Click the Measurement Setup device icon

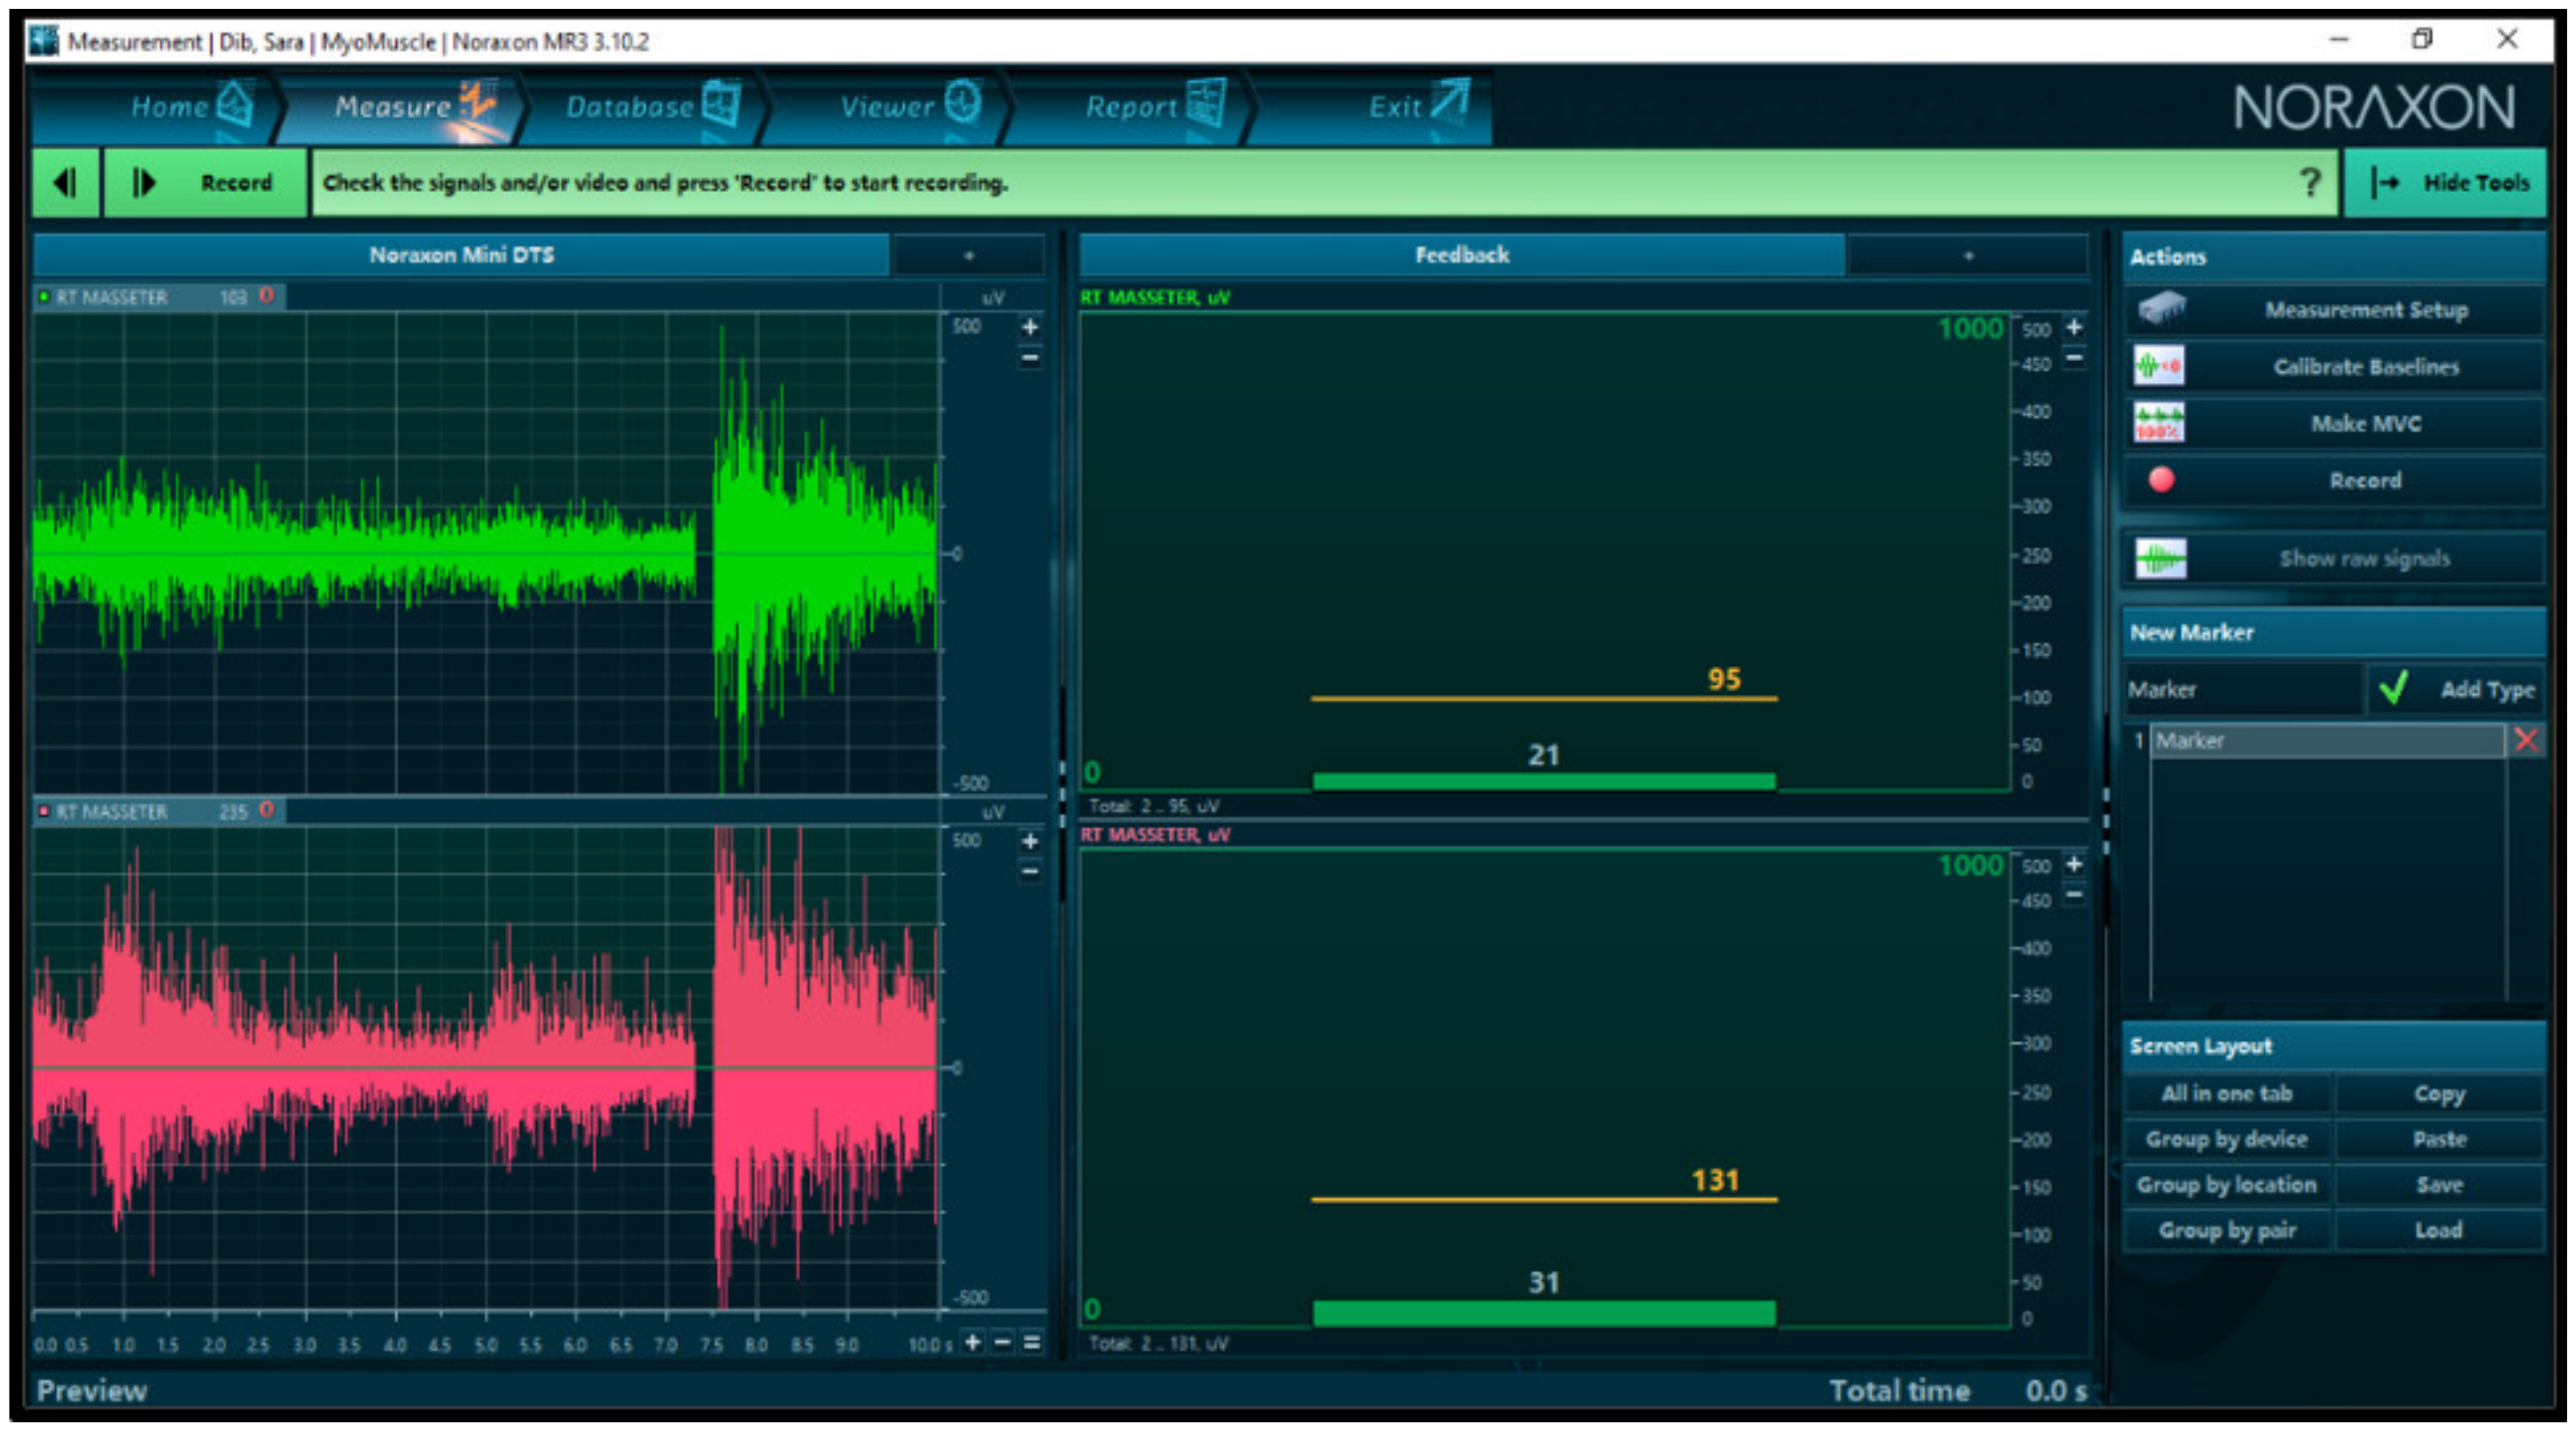click(2160, 309)
